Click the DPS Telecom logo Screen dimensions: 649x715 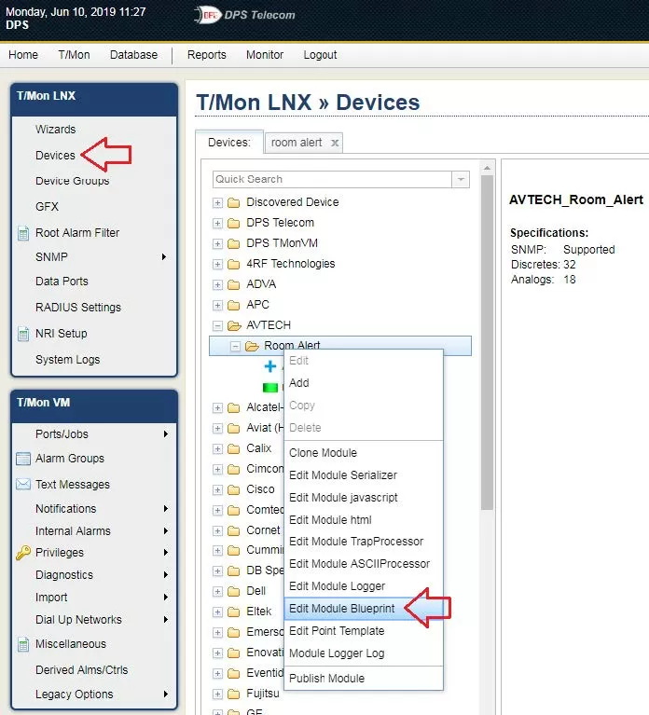pyautogui.click(x=244, y=15)
